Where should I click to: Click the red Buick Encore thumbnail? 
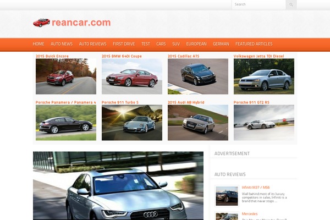(66, 76)
